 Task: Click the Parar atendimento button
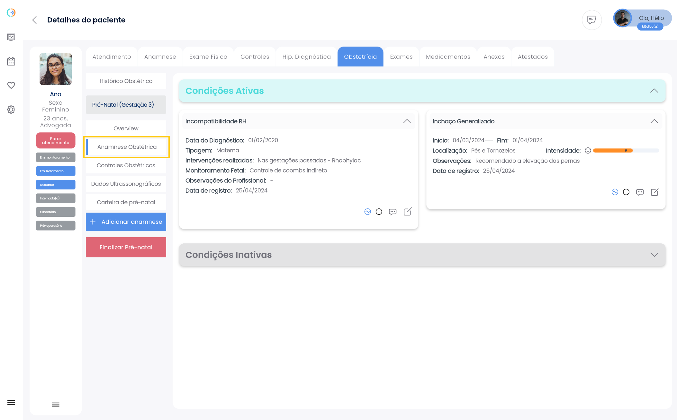tap(56, 141)
